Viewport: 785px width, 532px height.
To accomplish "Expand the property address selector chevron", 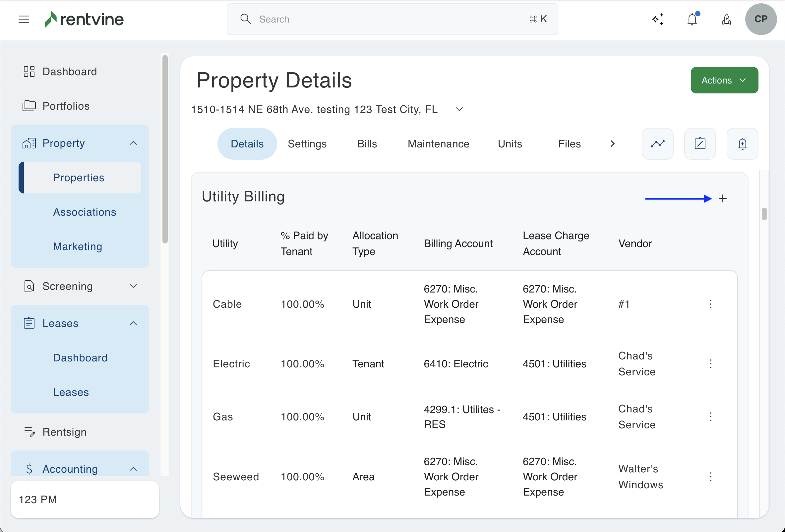I will tap(459, 109).
